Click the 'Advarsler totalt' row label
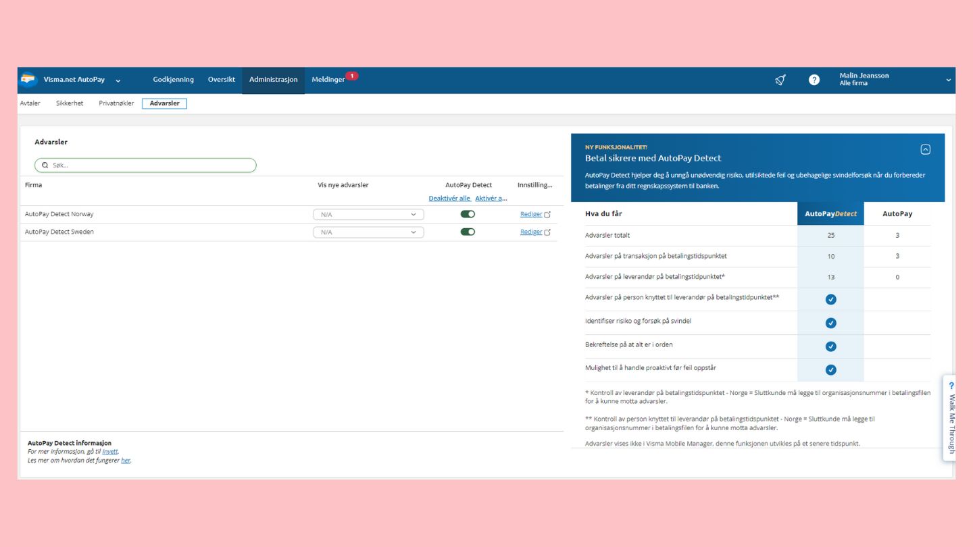Screen dimensions: 973x547 pos(607,235)
